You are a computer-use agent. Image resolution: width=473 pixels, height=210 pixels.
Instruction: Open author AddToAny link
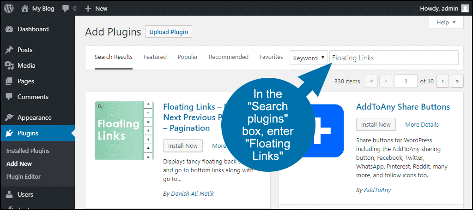click(x=377, y=190)
